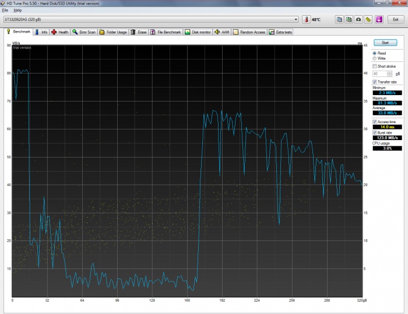This screenshot has width=408, height=314.
Task: Open the File menu
Action: click(x=5, y=11)
